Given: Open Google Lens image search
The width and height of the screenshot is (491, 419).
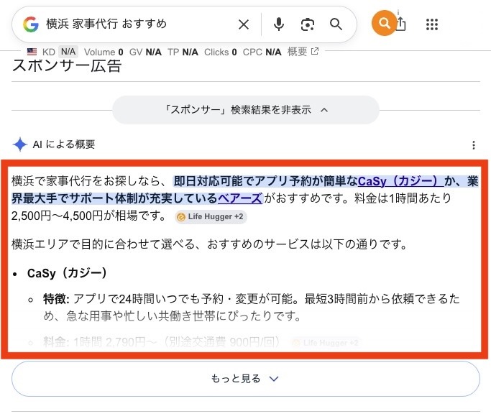Looking at the screenshot, I should click(308, 24).
